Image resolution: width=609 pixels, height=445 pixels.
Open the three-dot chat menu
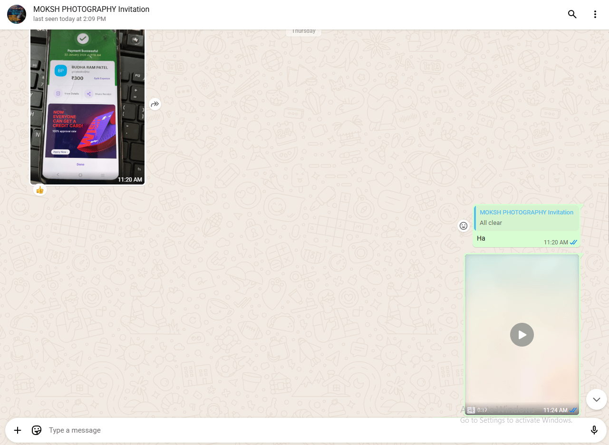pos(595,14)
